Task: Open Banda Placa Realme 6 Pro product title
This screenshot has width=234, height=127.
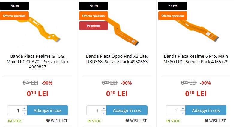Action: coord(196,59)
